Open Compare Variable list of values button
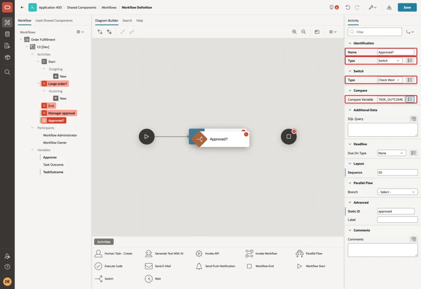 [x=410, y=99]
